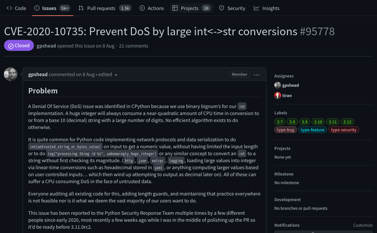Click the Closed status badge

point(19,46)
